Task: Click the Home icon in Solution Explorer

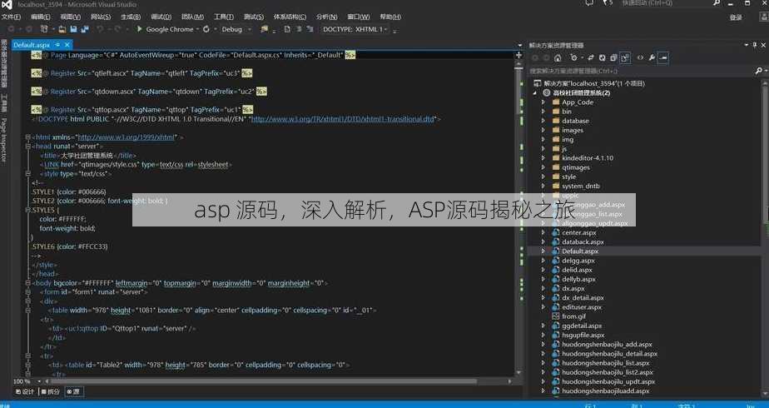Action: [x=558, y=57]
